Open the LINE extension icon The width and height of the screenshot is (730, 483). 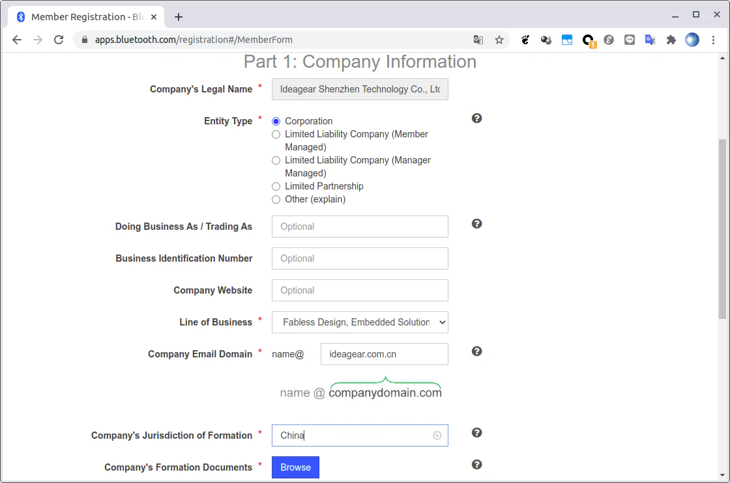630,40
